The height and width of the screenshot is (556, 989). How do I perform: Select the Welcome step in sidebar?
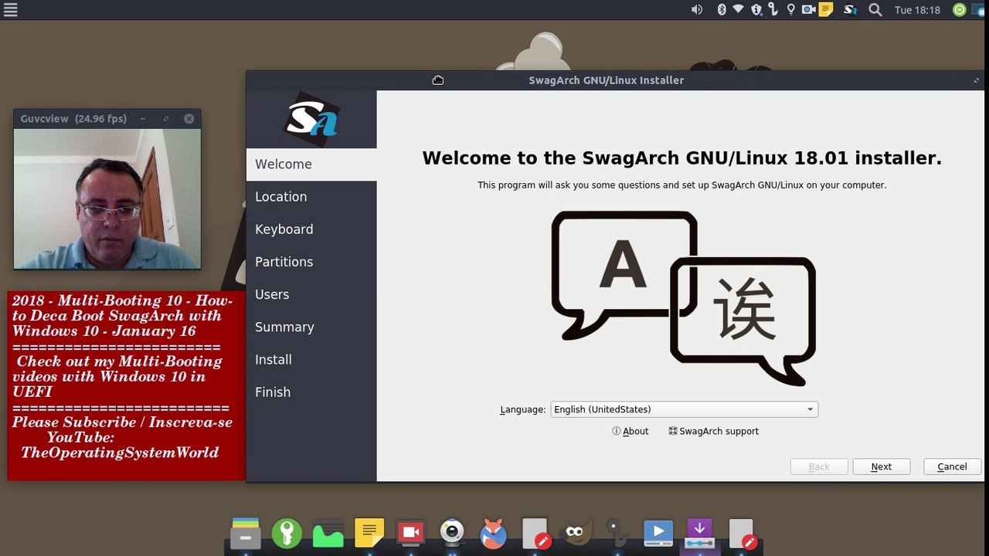pyautogui.click(x=311, y=164)
